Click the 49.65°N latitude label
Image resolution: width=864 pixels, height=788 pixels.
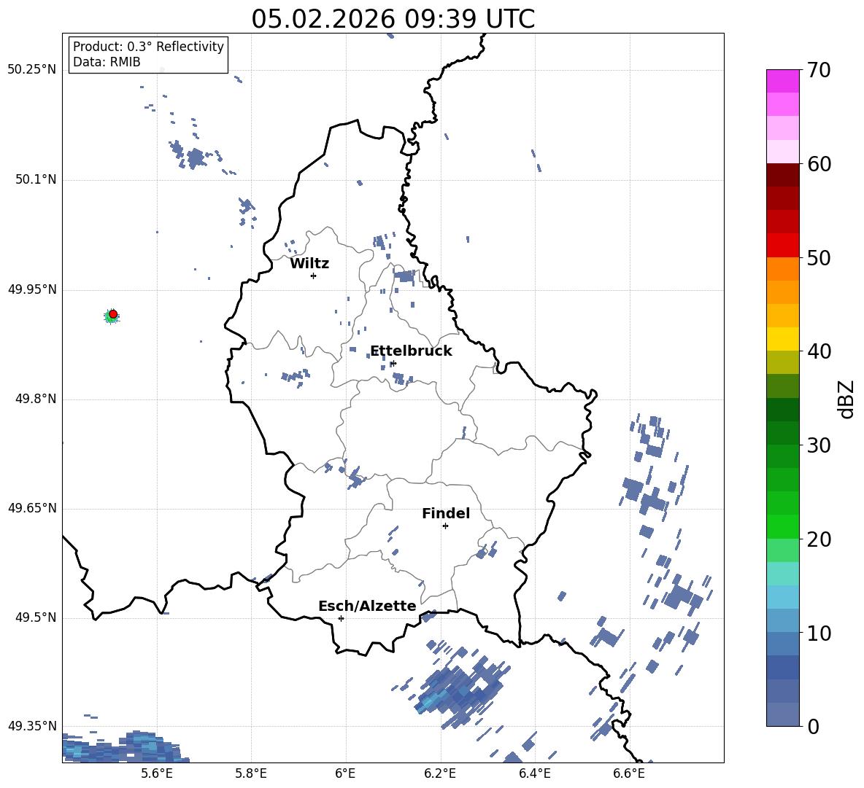32,508
